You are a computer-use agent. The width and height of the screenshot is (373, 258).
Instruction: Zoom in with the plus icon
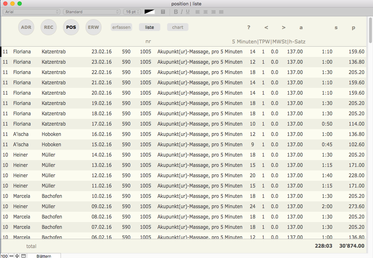[x=17, y=256]
